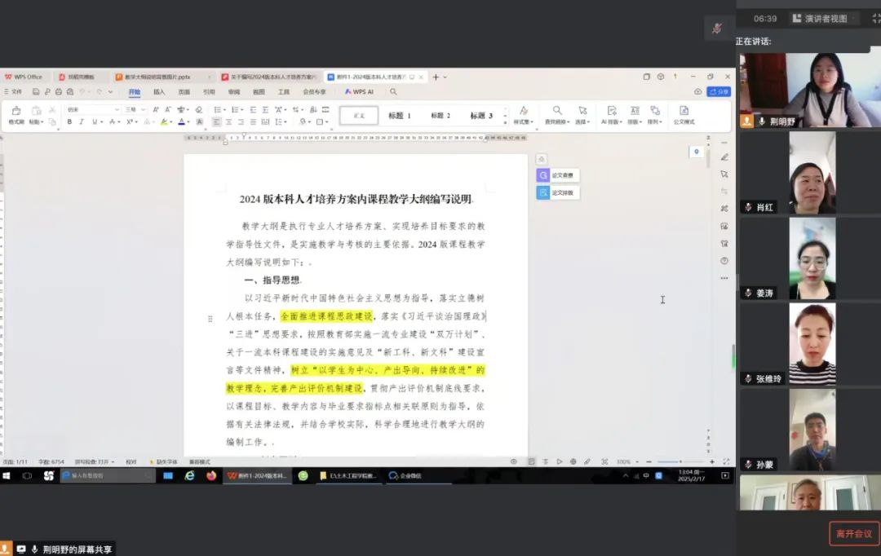The image size is (881, 556).
Task: Click the blue 分享 share button
Action: click(719, 91)
